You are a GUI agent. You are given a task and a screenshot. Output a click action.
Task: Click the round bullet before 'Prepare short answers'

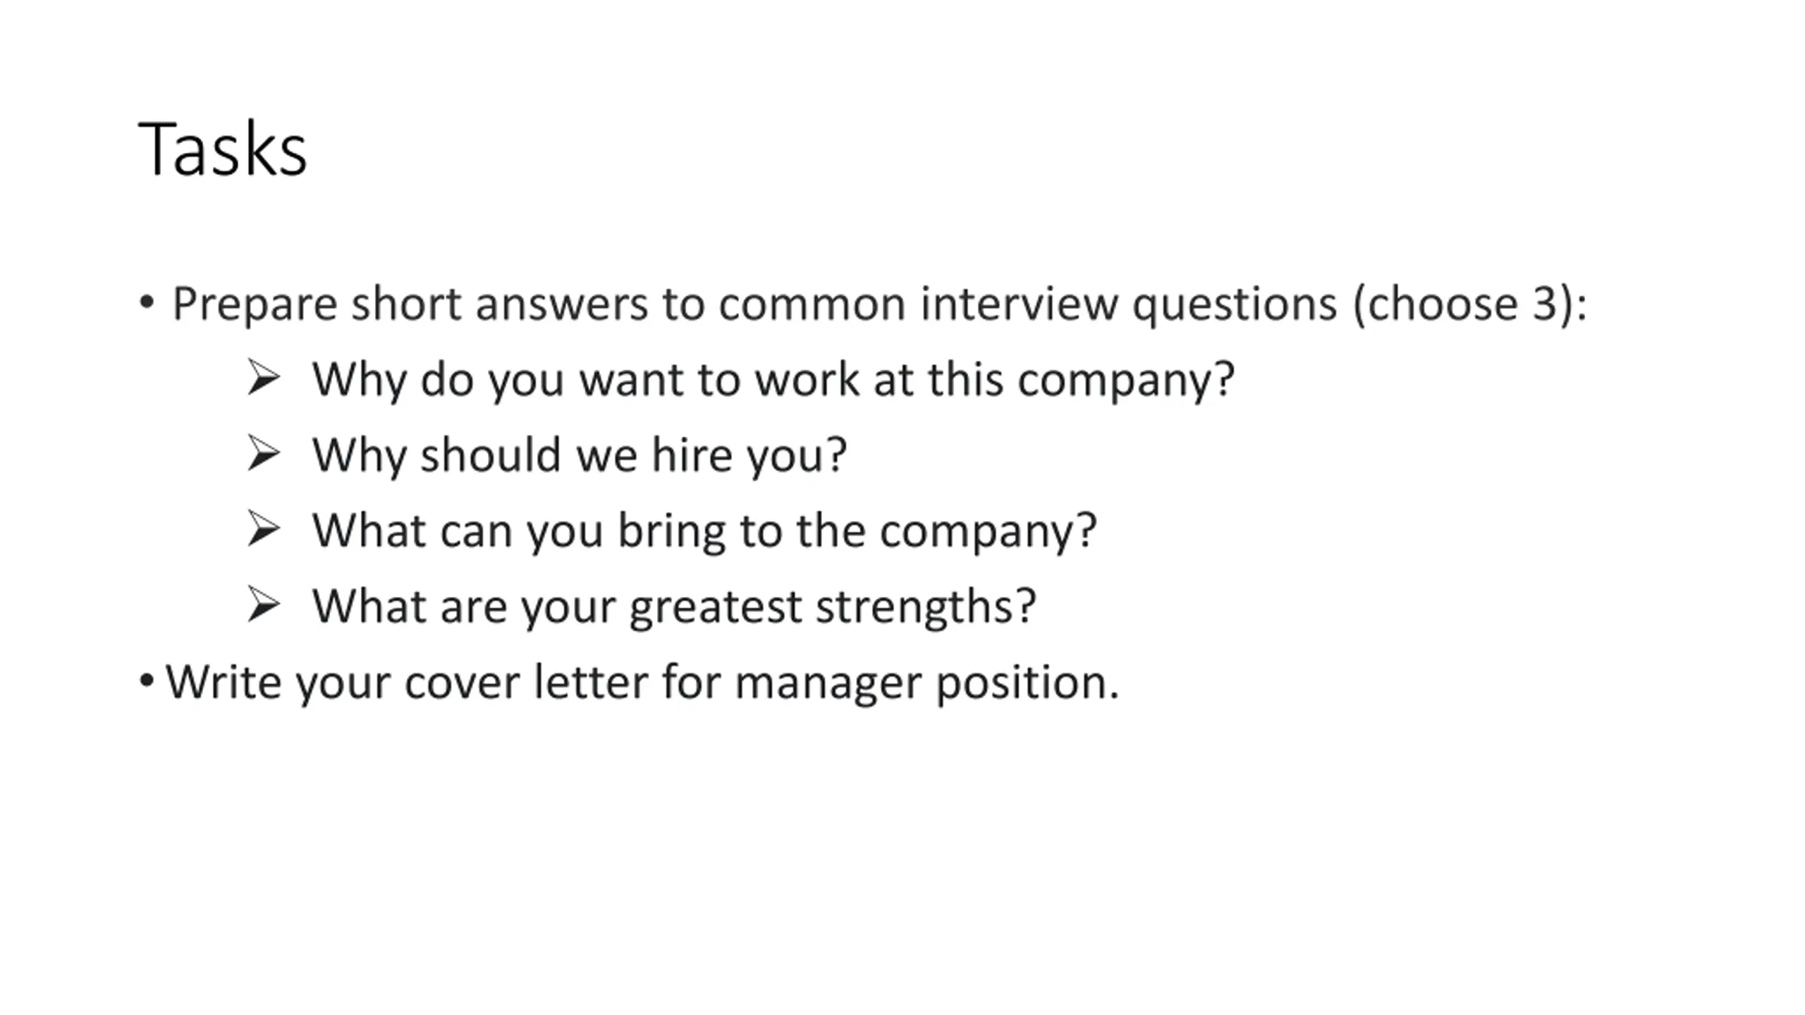pos(147,302)
